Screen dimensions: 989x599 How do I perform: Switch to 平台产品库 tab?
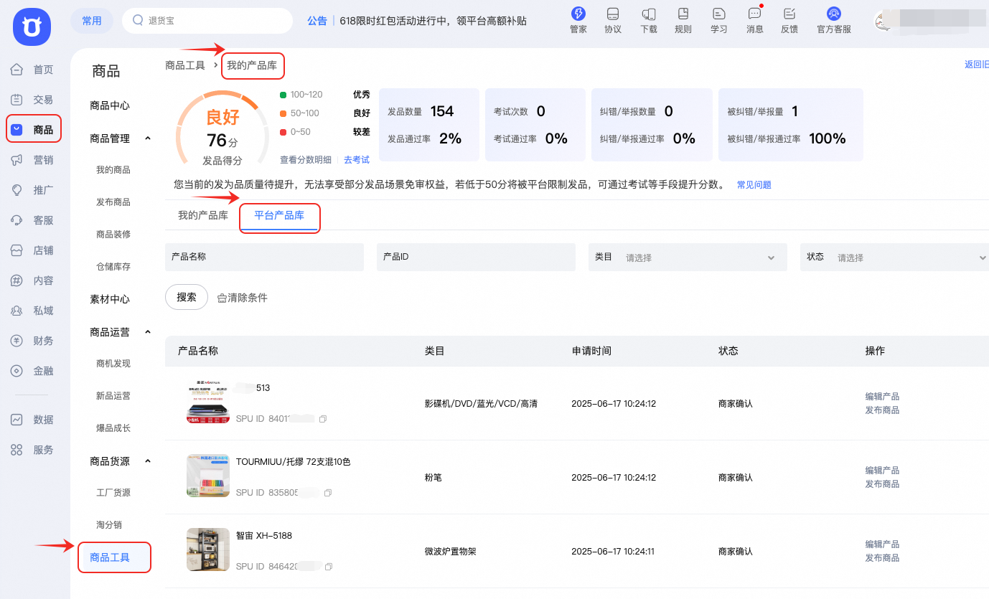(279, 215)
